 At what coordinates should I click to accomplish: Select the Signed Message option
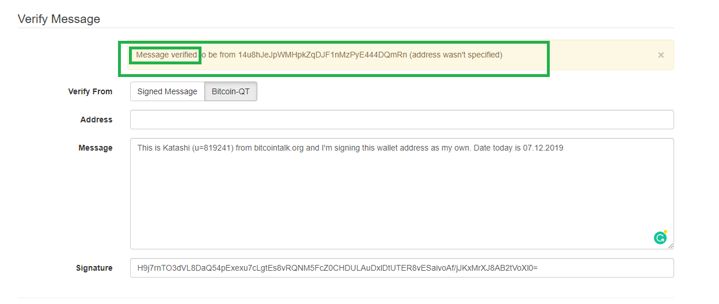[x=168, y=91]
